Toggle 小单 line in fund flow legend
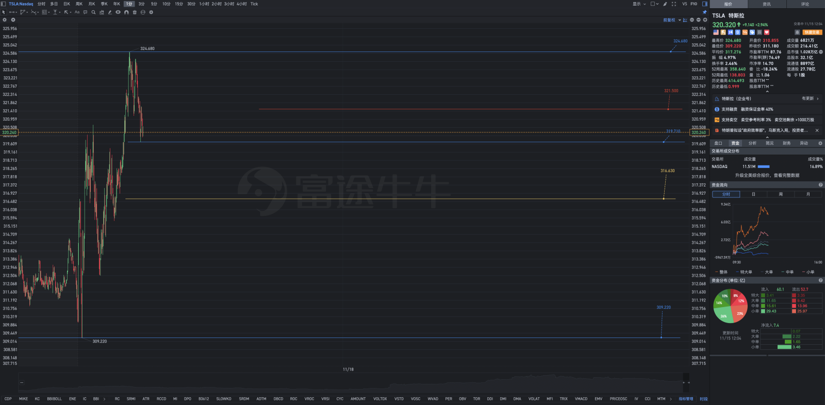The image size is (825, 405). coord(808,272)
